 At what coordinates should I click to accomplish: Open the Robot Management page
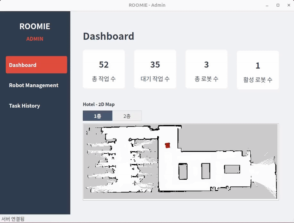tap(34, 85)
